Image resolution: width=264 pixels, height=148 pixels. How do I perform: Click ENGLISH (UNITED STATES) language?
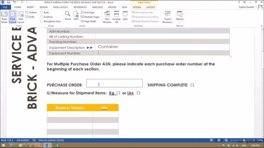tap(51, 140)
